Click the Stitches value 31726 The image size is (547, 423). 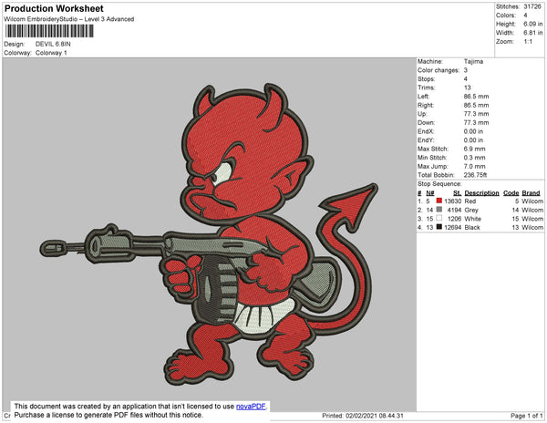click(x=532, y=6)
